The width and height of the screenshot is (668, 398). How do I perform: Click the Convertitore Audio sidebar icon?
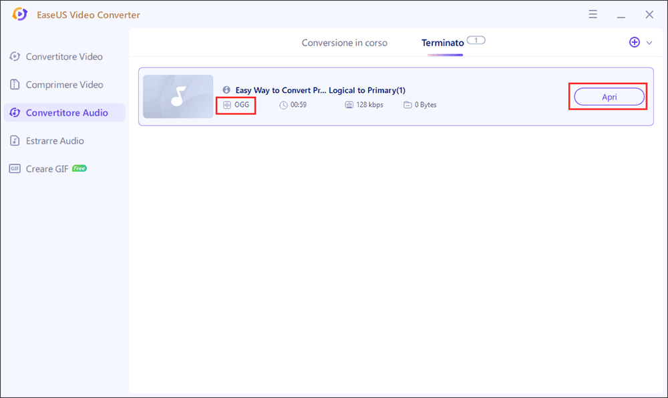[15, 112]
